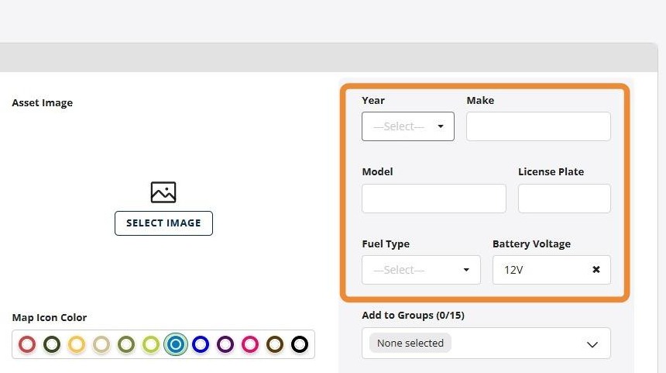Click the Make input field
This screenshot has width=666, height=373.
[x=538, y=126]
